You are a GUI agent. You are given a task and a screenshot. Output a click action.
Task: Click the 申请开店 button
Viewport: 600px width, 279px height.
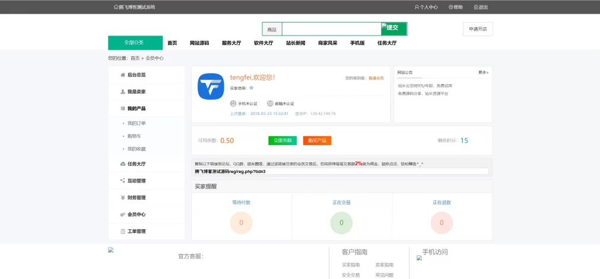(478, 29)
